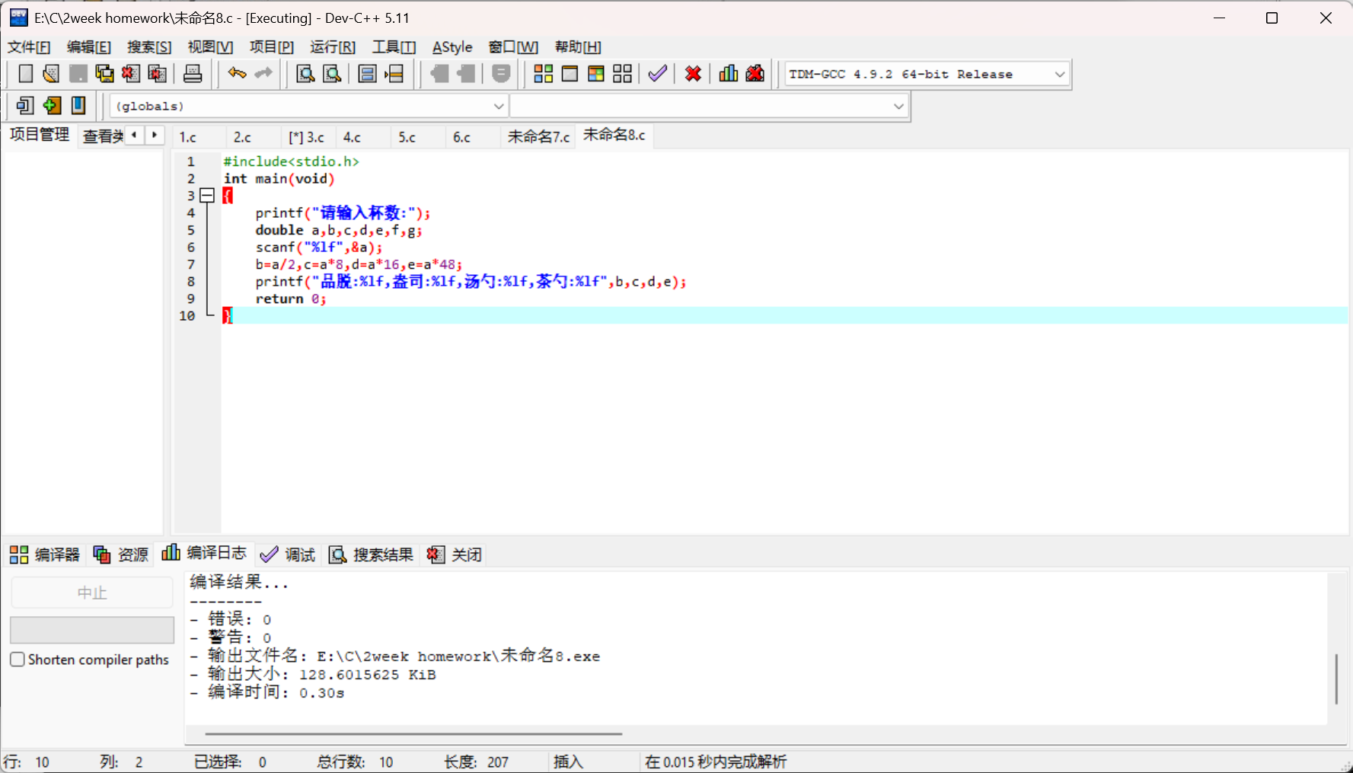1353x773 pixels.
Task: Show the 搜索结果 bottom panel tab
Action: (x=371, y=554)
